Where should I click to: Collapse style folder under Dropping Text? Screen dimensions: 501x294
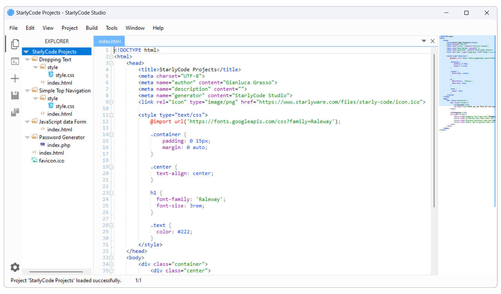[35, 67]
